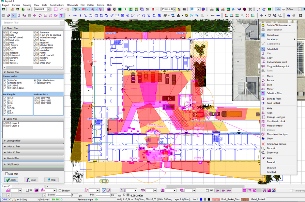This screenshot has height=202, width=305.
Task: Click the Switch ON illuminators bulb icon
Action: (263, 25)
